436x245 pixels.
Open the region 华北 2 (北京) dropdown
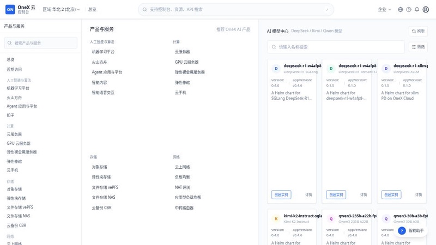(61, 9)
